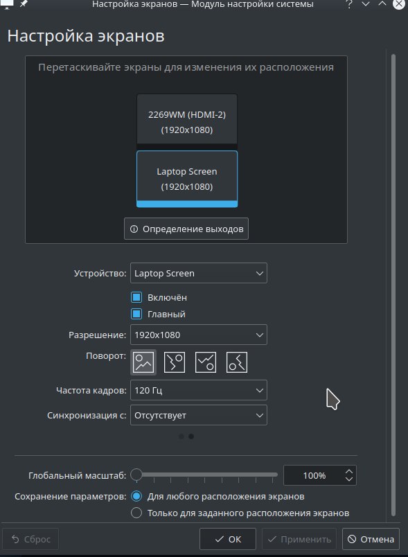Click the Применить button
Screen dimensions: 408x557
pyautogui.click(x=299, y=539)
